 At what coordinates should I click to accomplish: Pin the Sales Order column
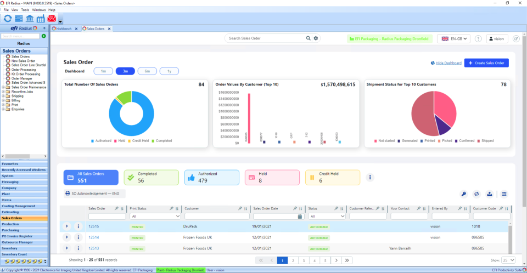(116, 208)
